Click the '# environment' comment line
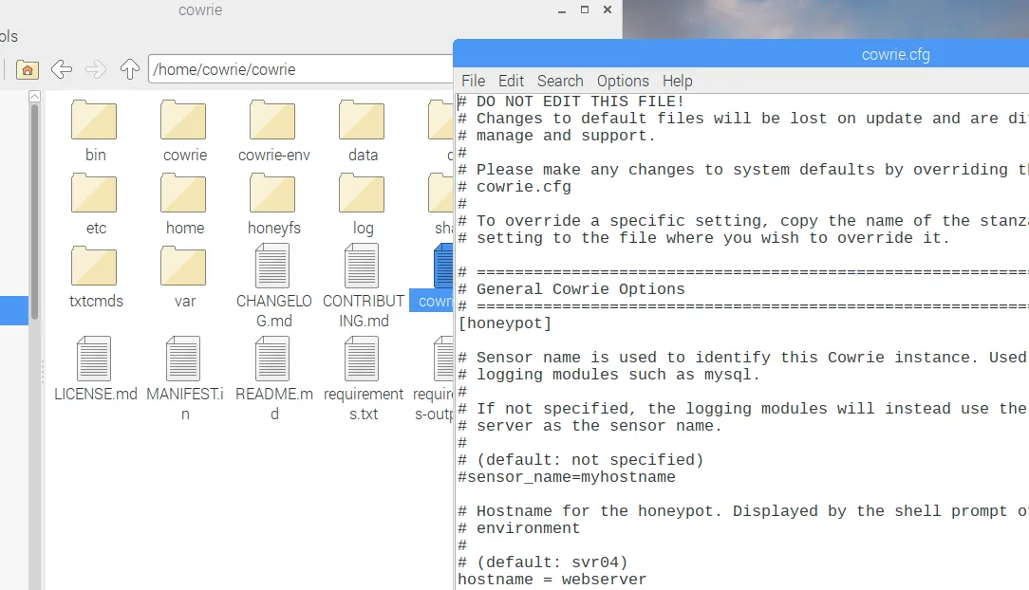1029x590 pixels. pyautogui.click(x=519, y=527)
